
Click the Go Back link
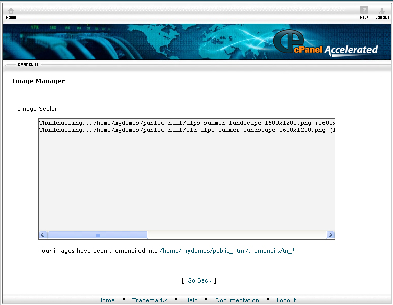point(199,280)
